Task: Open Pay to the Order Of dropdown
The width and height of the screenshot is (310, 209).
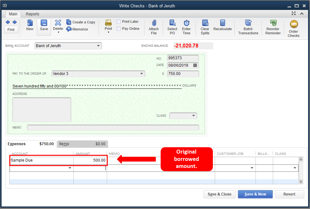Action: point(142,73)
